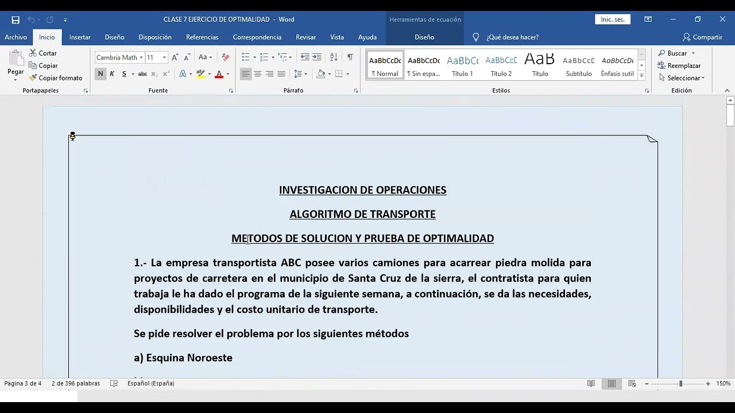The image size is (735, 413).
Task: Redo the last action
Action: click(50, 20)
